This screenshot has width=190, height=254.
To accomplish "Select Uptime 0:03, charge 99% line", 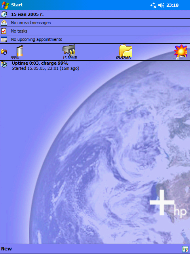I will click(x=40, y=63).
